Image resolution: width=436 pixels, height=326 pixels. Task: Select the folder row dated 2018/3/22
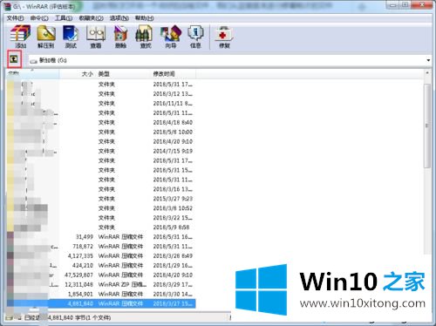[101, 218]
